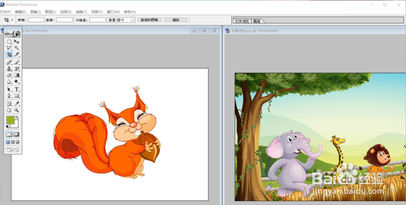Select the Notes tool

9,104
